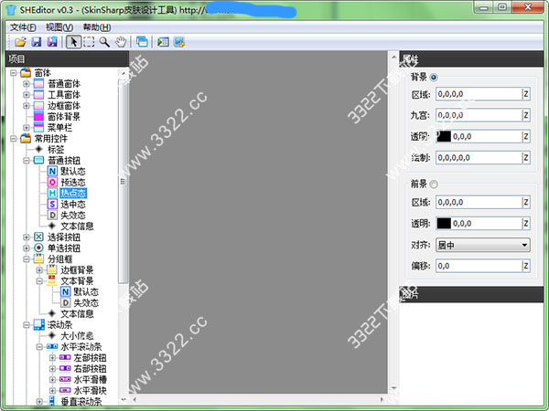Open a file with the folder toolbar icon

(x=20, y=42)
